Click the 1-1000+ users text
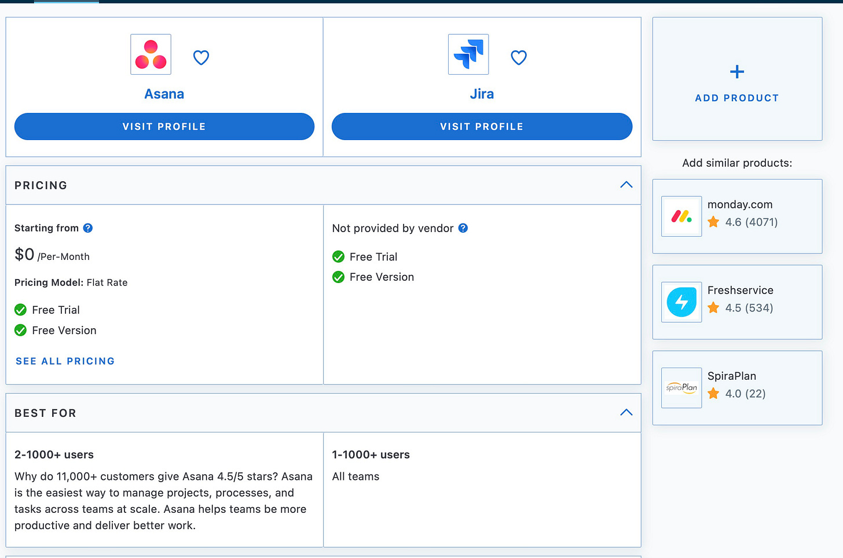 click(371, 454)
